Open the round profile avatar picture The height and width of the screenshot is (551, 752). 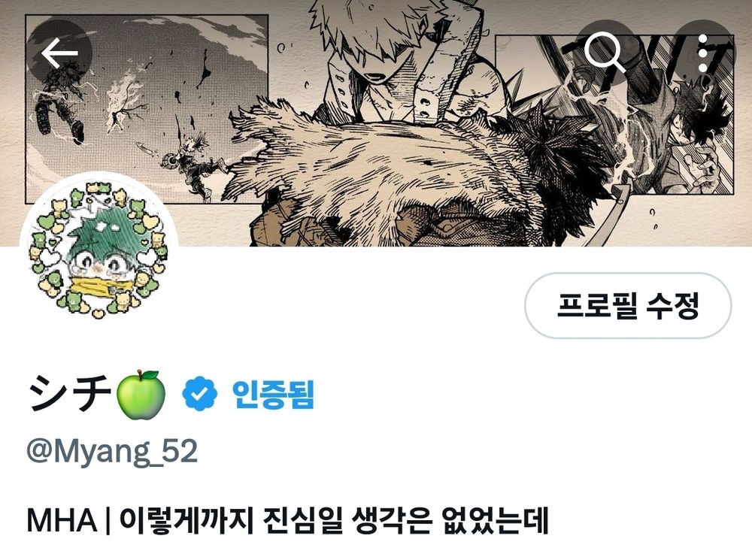[99, 250]
